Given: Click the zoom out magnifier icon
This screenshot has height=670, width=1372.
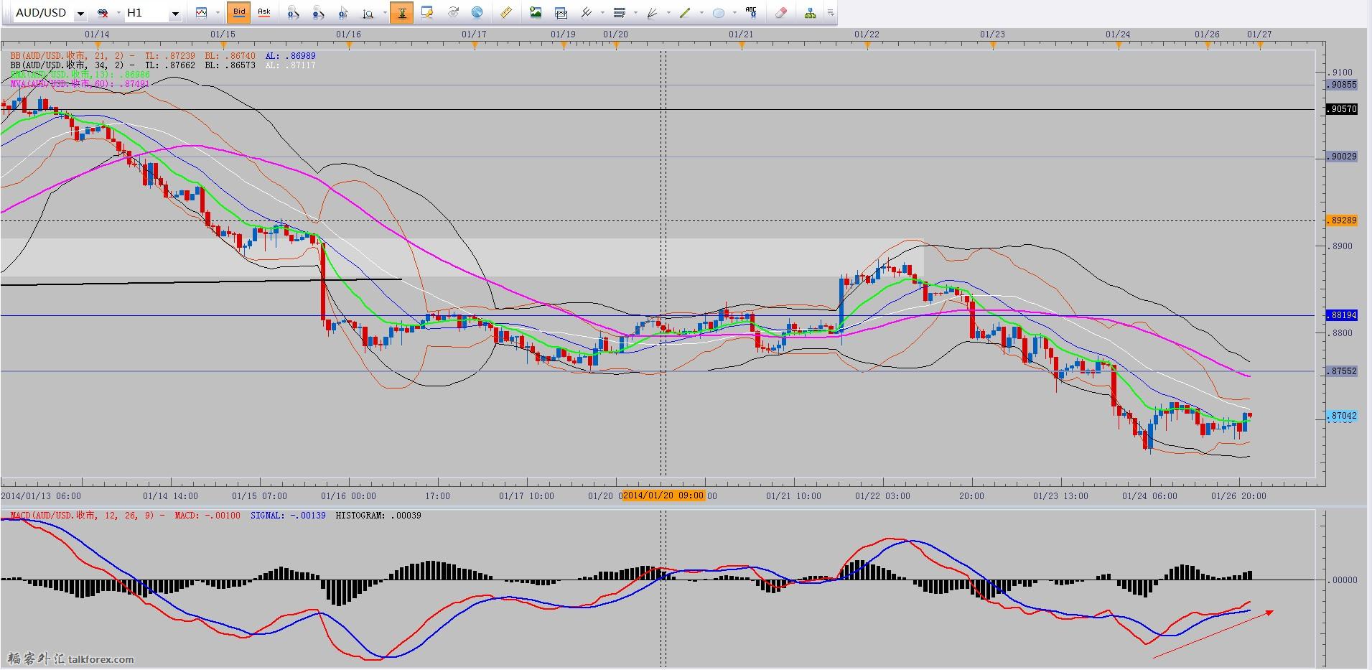Looking at the screenshot, I should pyautogui.click(x=318, y=13).
